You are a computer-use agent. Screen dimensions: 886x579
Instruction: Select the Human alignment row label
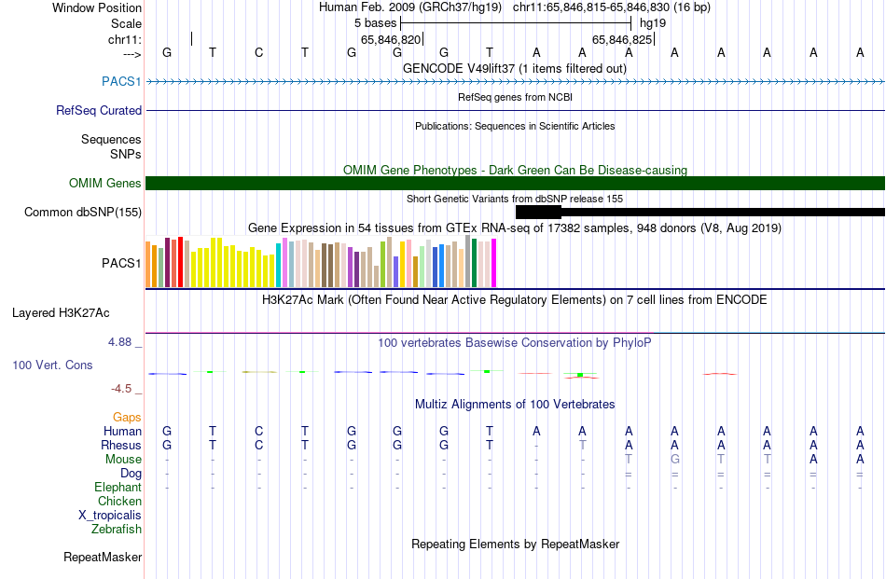pos(122,431)
